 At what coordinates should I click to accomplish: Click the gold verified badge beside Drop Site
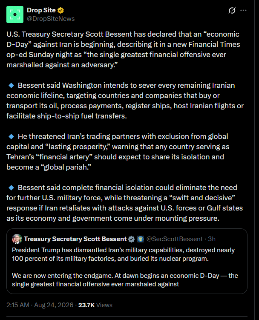click(60, 10)
